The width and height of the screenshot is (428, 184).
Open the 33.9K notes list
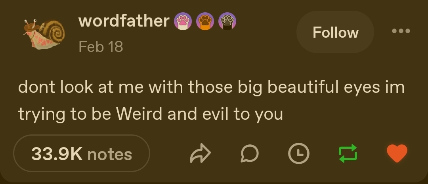pos(82,153)
